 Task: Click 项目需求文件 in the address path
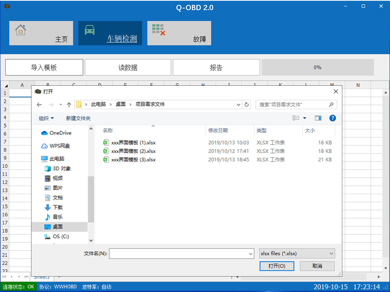150,104
